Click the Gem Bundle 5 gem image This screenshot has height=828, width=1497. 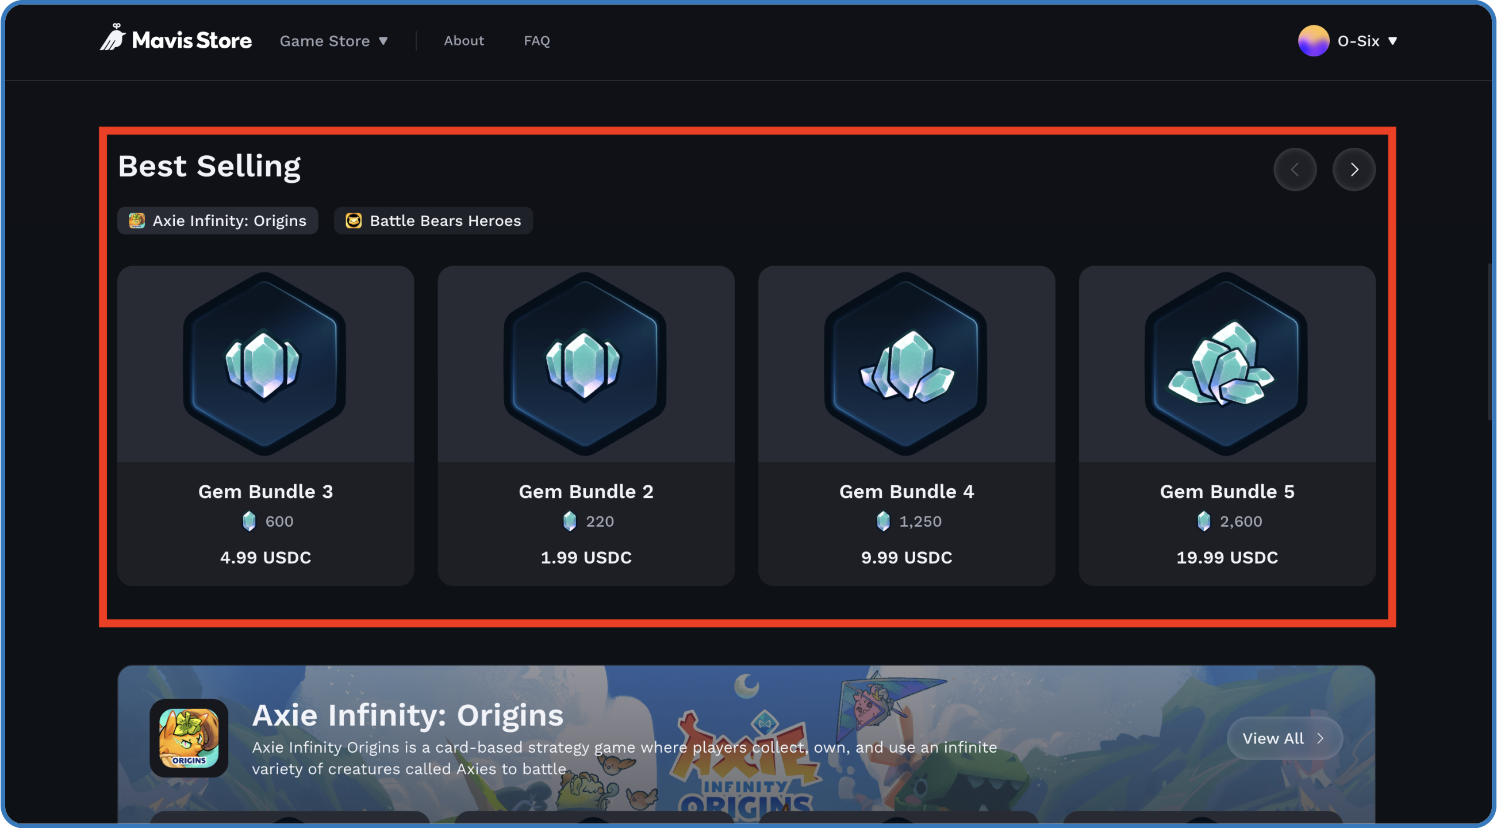tap(1226, 364)
